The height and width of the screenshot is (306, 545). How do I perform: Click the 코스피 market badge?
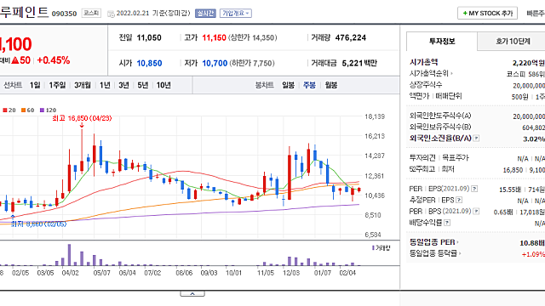pos(91,14)
